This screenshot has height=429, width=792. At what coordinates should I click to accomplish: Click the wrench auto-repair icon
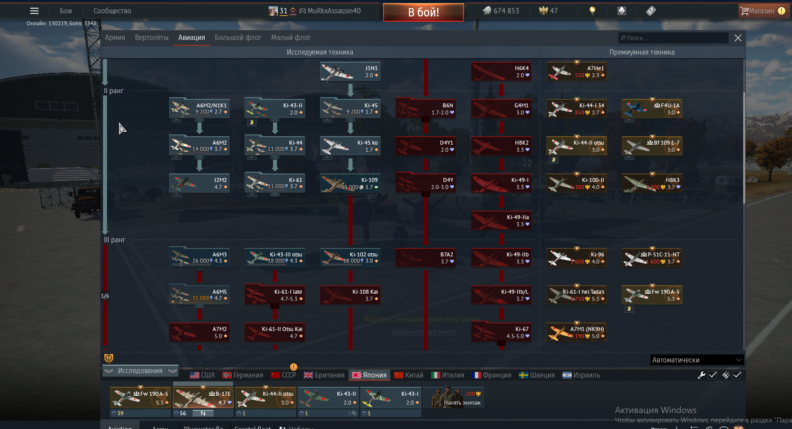[x=701, y=375]
